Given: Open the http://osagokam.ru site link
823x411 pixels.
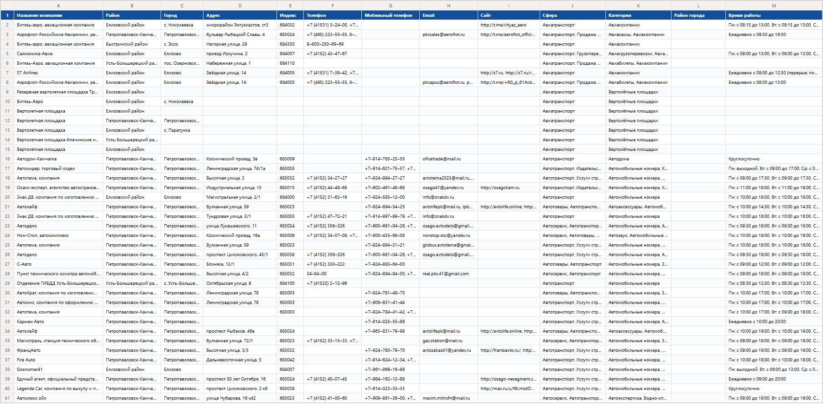Looking at the screenshot, I should [x=509, y=188].
